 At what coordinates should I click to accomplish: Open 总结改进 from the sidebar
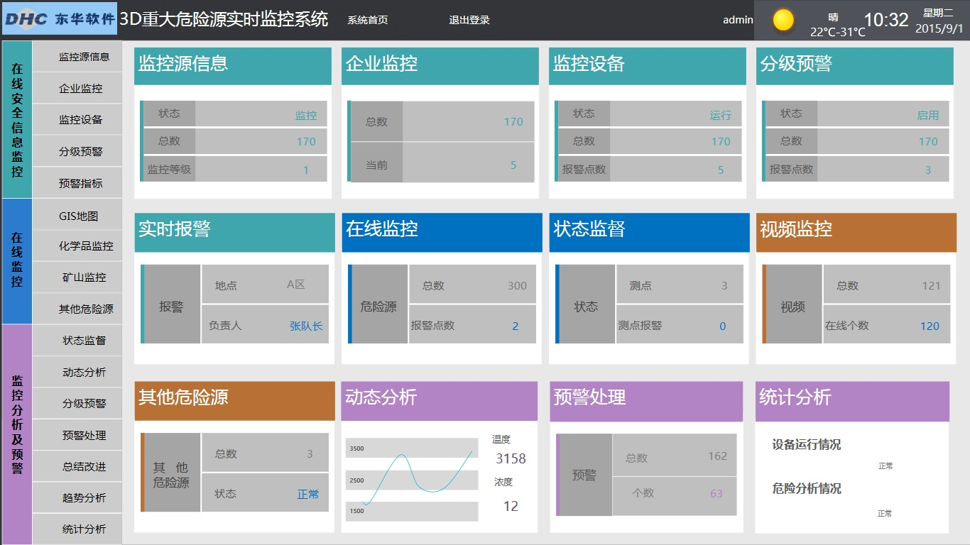(84, 466)
